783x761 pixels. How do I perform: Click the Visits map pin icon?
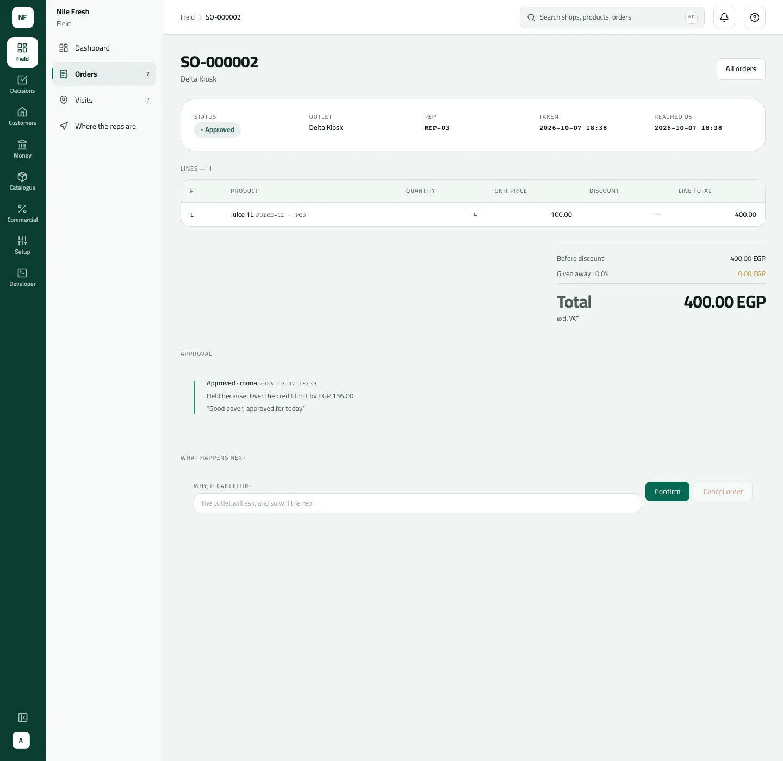point(64,100)
